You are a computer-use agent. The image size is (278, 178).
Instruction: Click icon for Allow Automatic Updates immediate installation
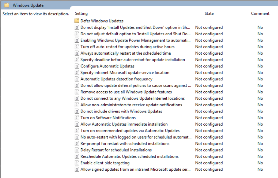77,124
